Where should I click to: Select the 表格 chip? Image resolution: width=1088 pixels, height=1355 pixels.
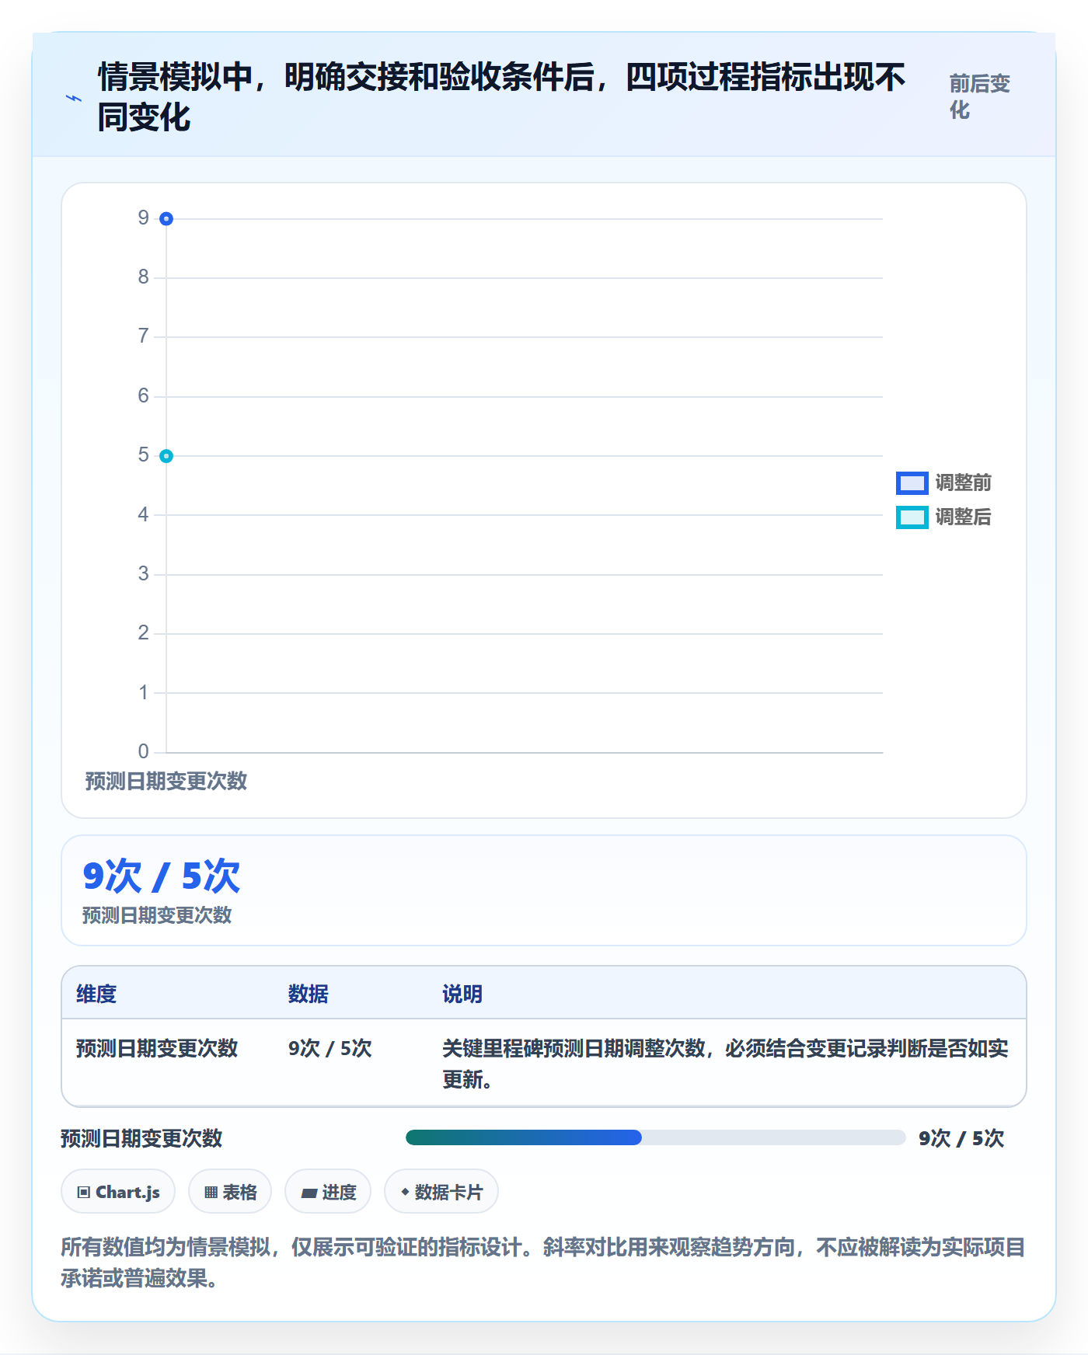(230, 1191)
